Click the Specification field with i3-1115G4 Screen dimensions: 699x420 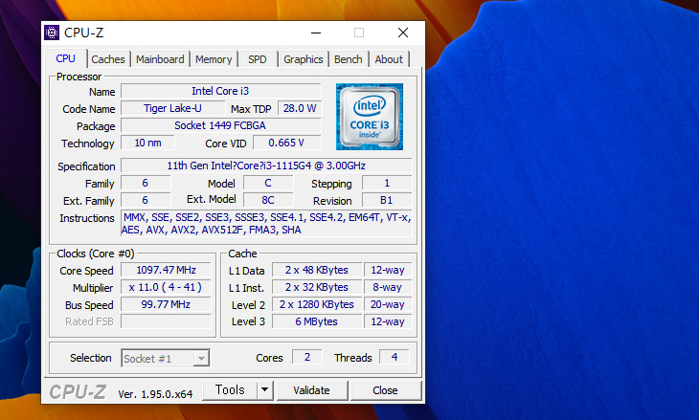(x=266, y=166)
